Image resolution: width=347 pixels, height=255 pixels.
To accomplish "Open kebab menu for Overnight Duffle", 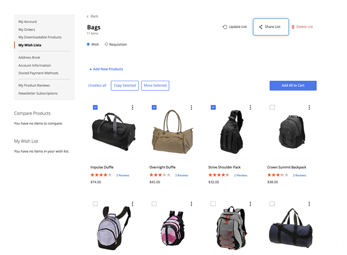I will point(191,107).
